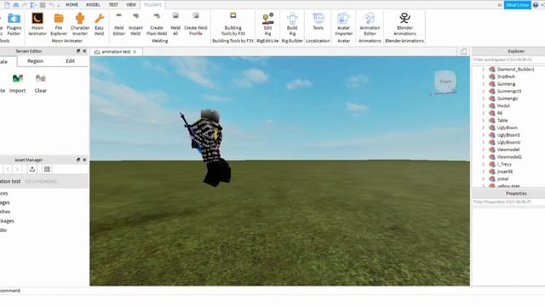Click the stop button in quick access bar

[43, 5]
